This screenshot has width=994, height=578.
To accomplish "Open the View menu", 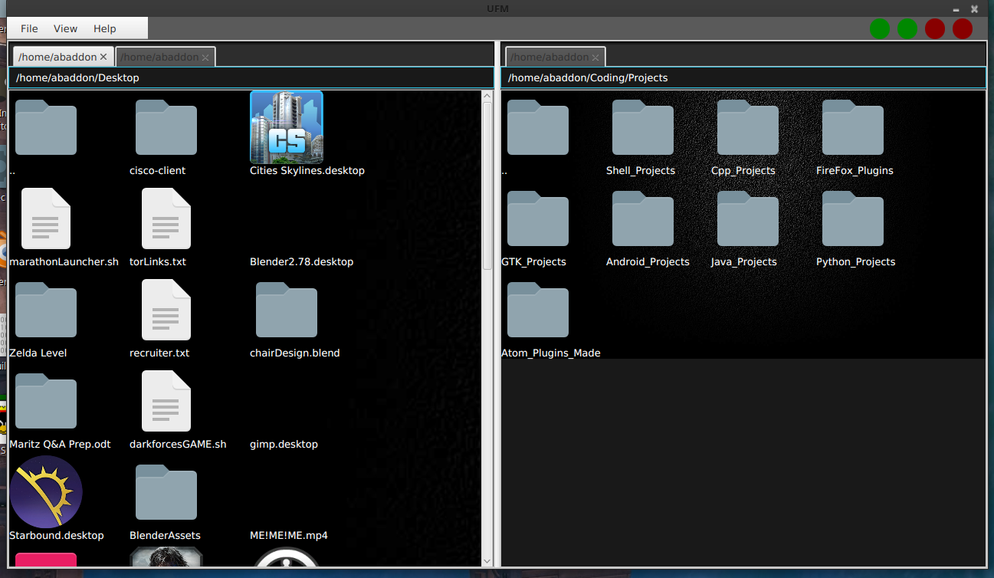I will coord(65,28).
